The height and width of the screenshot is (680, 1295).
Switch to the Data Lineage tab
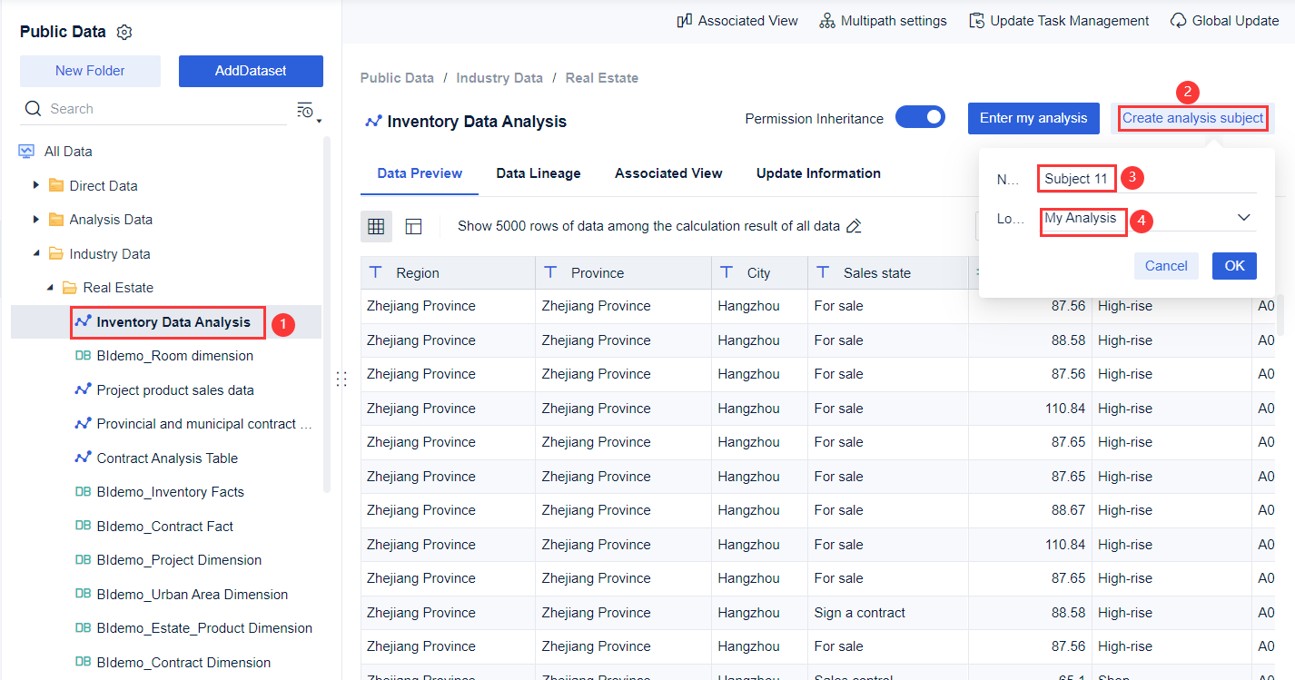(x=538, y=172)
